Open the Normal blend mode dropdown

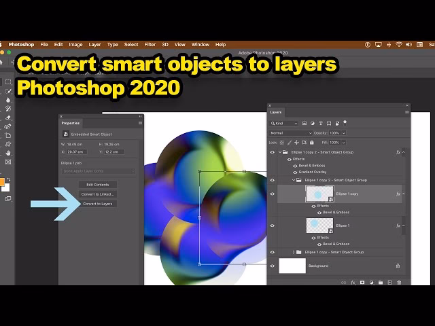[x=290, y=133]
